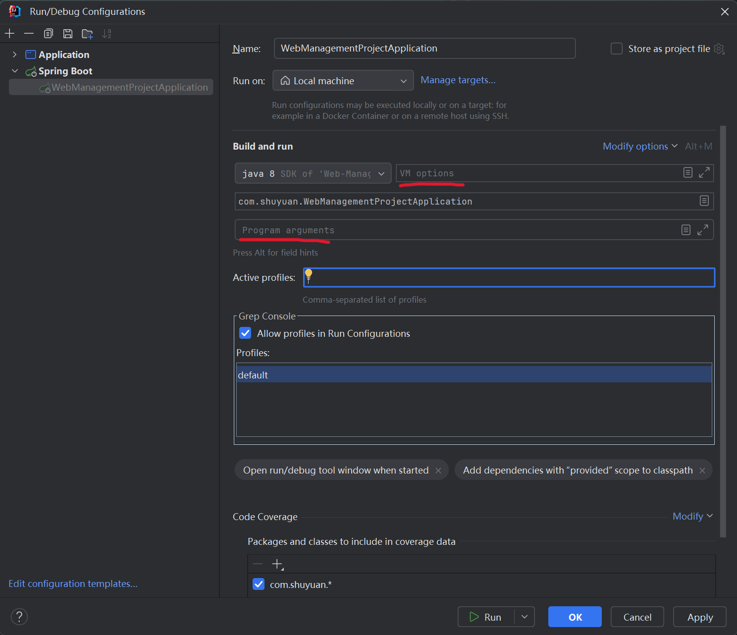Add new run configuration with plus icon
The height and width of the screenshot is (635, 737).
(10, 34)
